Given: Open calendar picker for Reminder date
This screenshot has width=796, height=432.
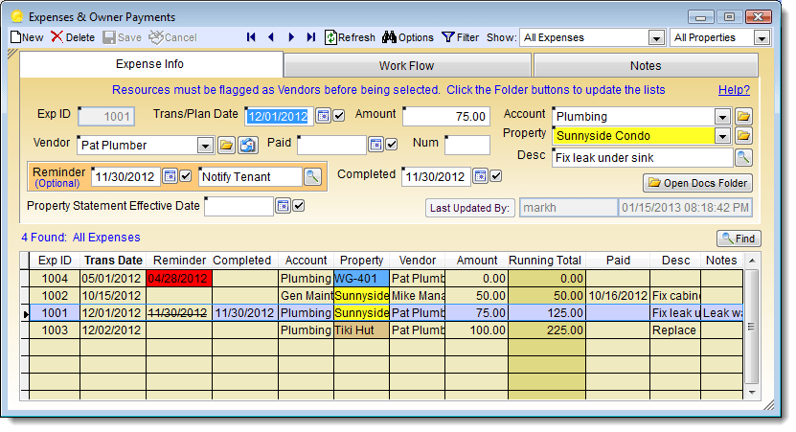Looking at the screenshot, I should (171, 176).
